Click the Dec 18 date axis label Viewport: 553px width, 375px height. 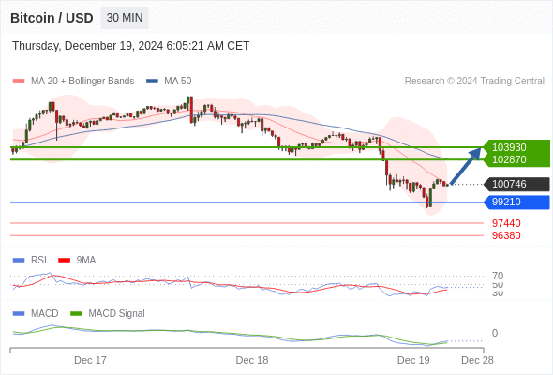click(x=252, y=360)
